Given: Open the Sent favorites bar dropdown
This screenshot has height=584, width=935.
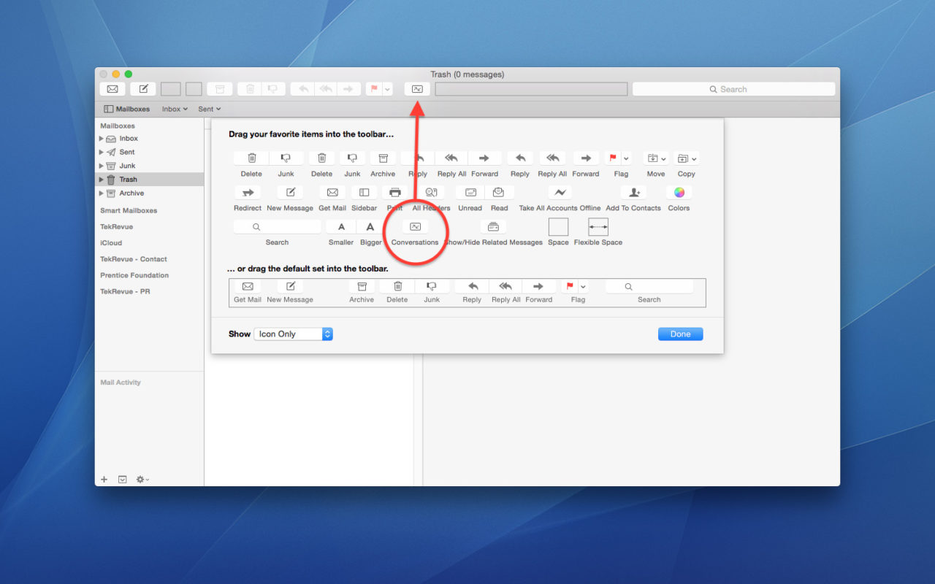Looking at the screenshot, I should tap(210, 109).
